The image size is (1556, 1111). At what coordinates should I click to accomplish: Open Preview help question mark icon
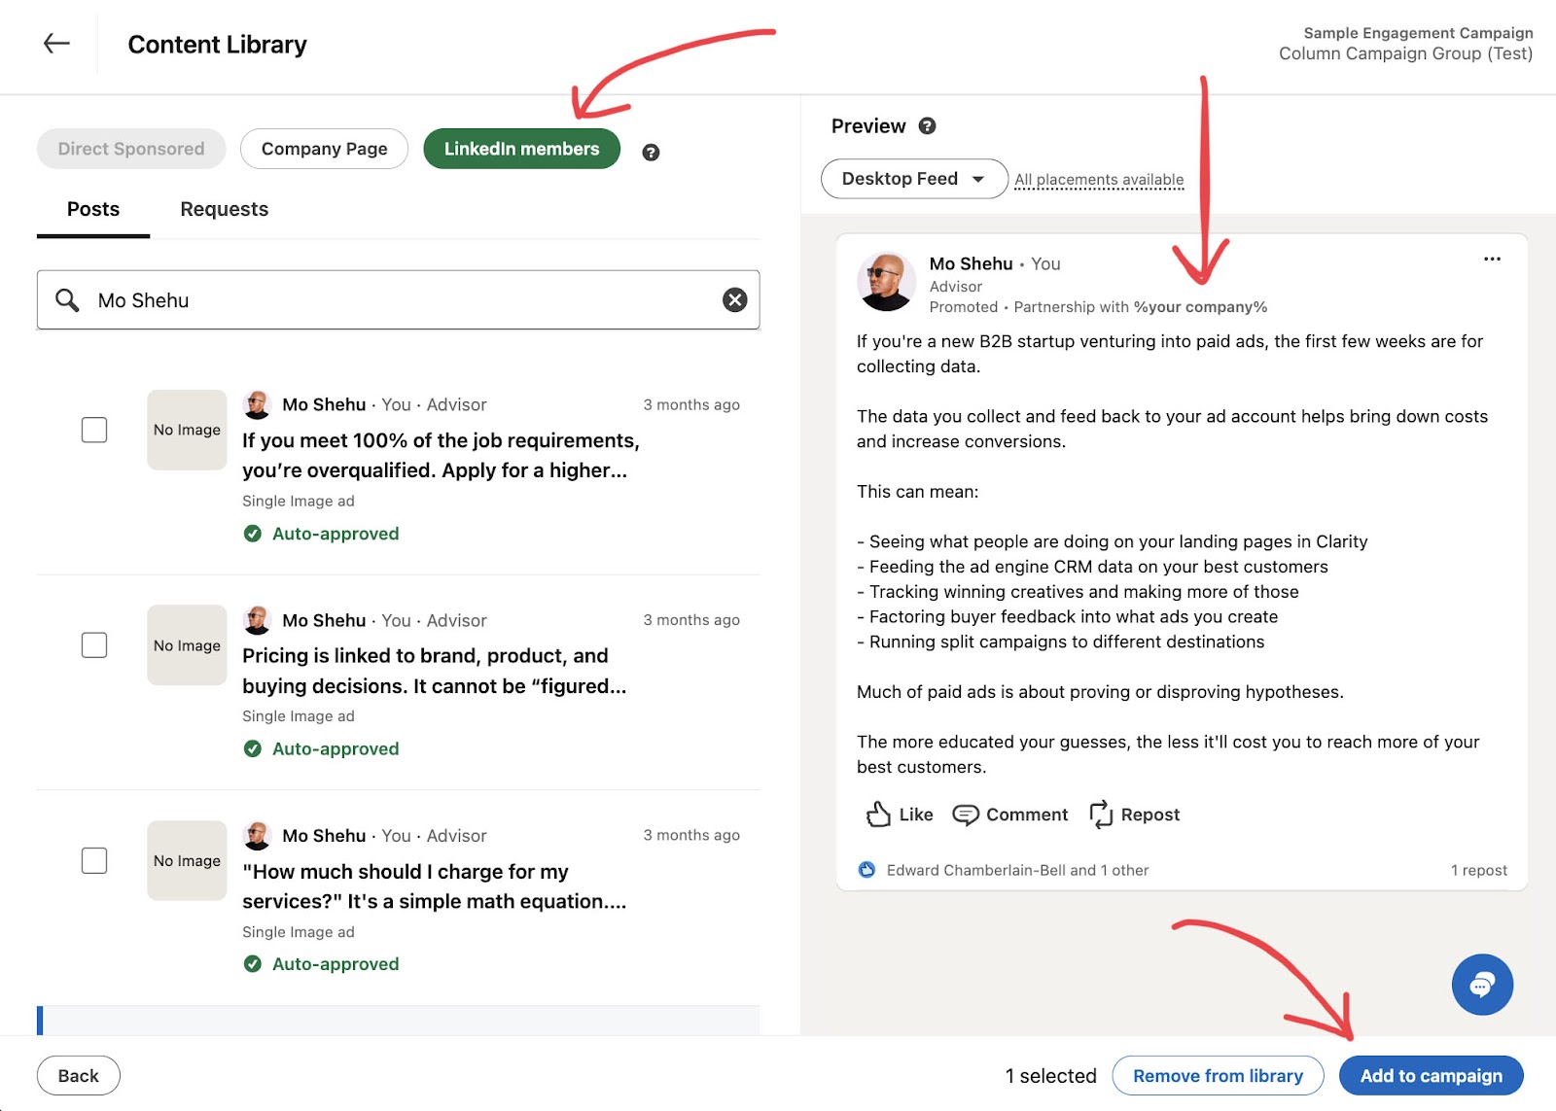pyautogui.click(x=927, y=125)
